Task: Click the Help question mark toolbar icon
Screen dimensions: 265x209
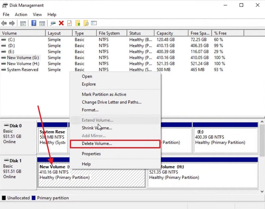Action: pyautogui.click(x=33, y=23)
